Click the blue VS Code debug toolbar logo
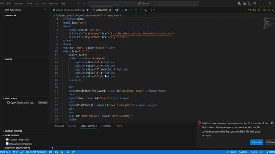This screenshot has height=154, width=275. [x=116, y=10]
